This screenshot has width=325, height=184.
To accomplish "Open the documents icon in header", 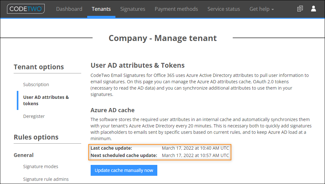I will [x=300, y=9].
